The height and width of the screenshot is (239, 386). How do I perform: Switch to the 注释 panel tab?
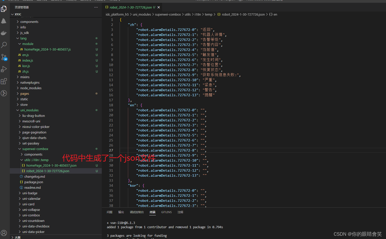(180, 212)
